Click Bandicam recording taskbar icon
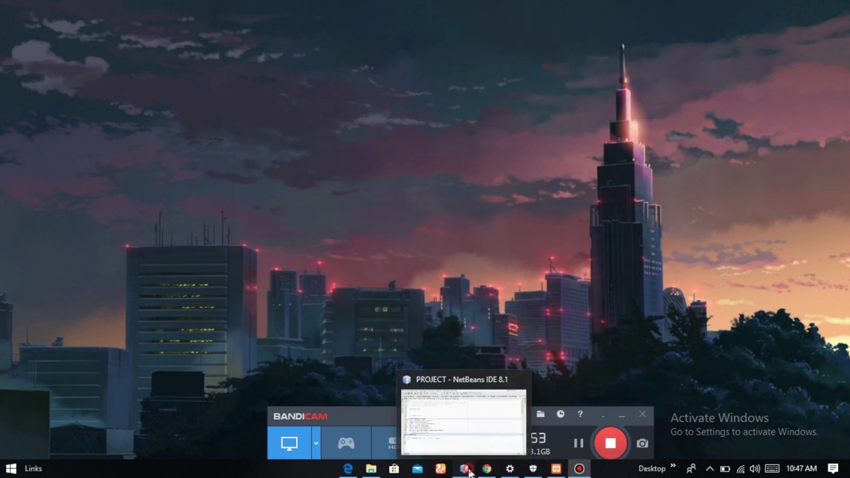 tap(579, 469)
